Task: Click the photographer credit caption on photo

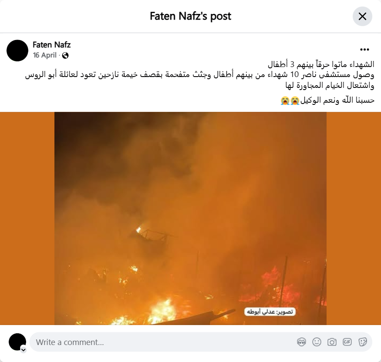Action: point(270,312)
